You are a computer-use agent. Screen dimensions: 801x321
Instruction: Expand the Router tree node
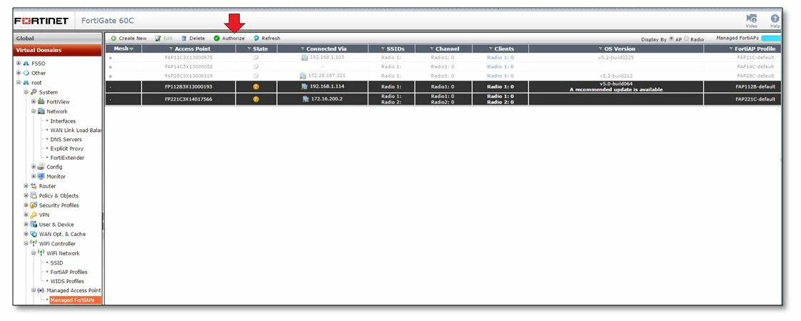[26, 185]
